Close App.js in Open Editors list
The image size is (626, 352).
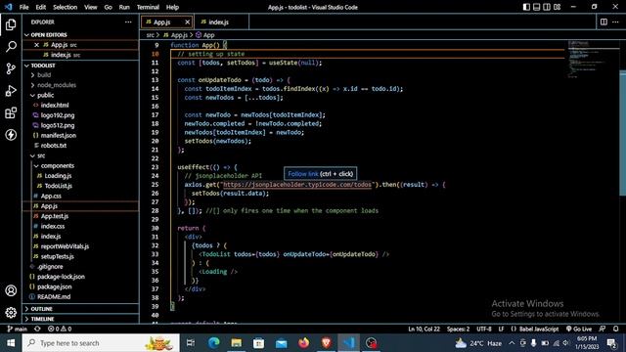point(36,45)
